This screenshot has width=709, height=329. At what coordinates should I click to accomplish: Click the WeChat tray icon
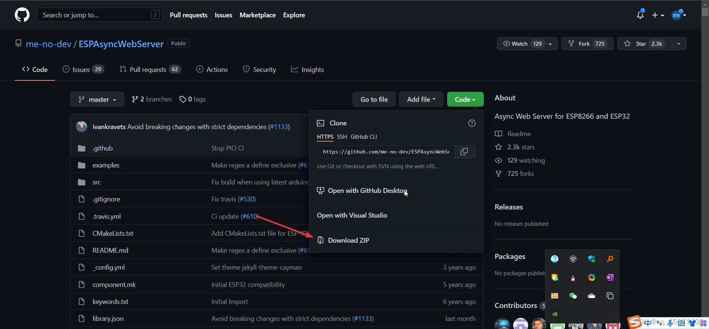573,296
